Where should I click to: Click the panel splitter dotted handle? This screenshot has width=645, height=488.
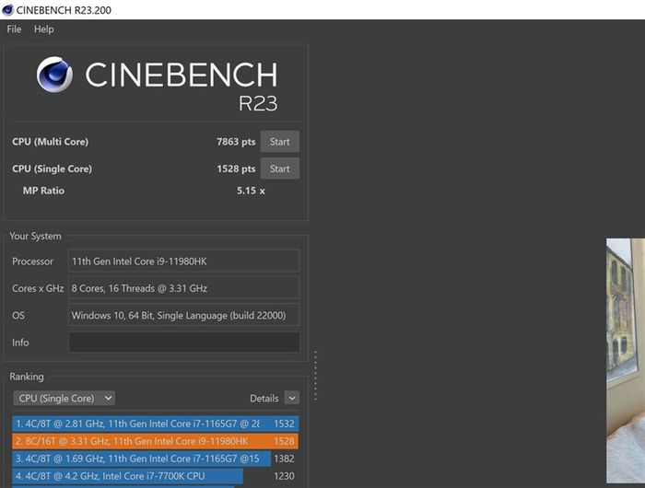click(x=315, y=376)
